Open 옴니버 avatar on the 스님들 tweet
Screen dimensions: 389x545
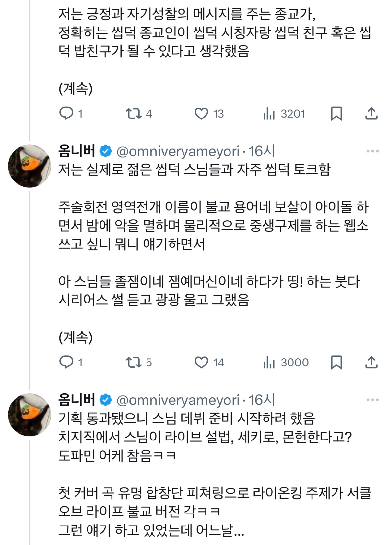tap(29, 166)
